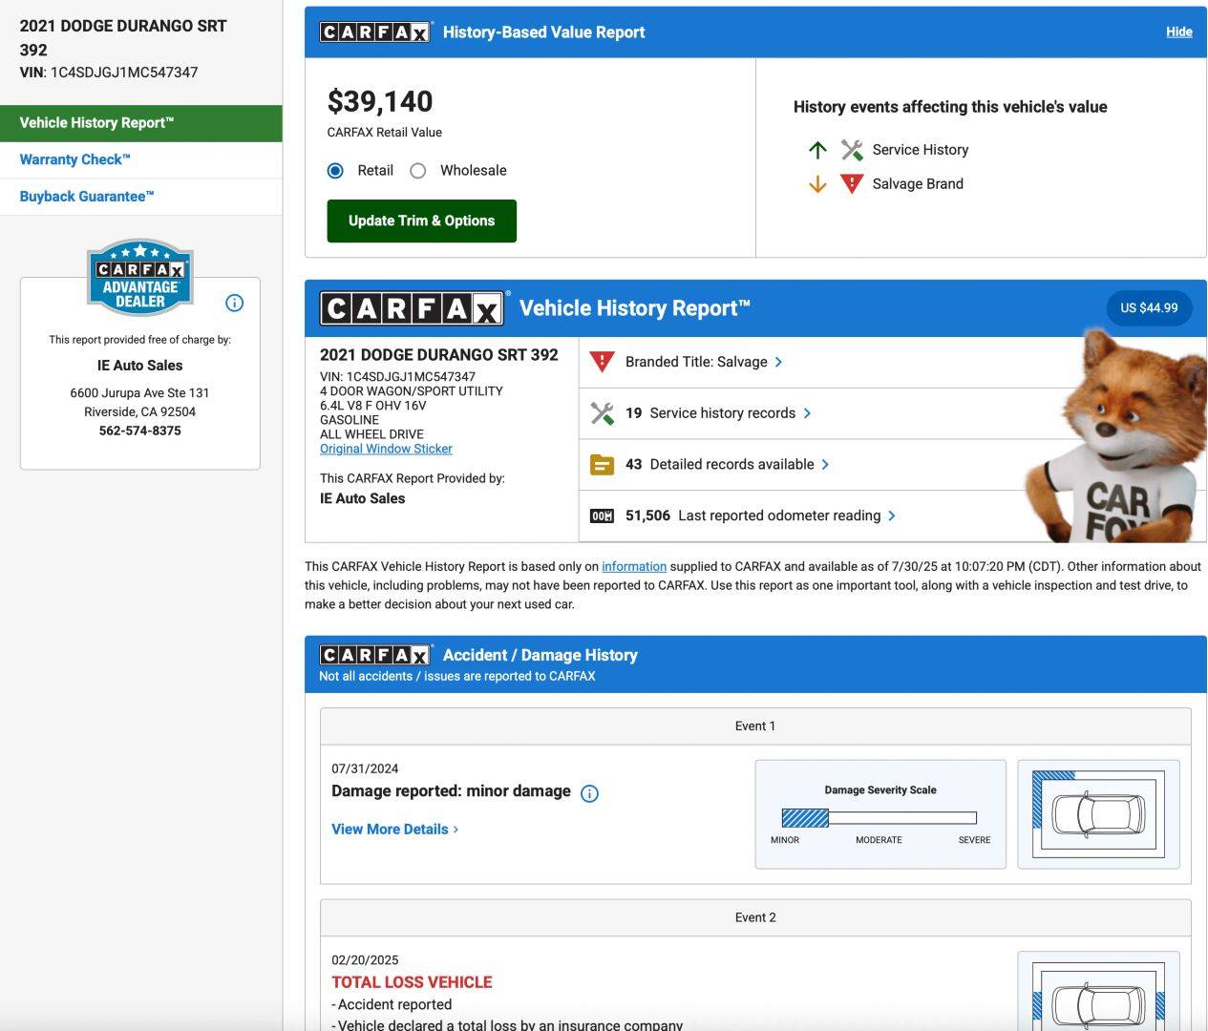Click CARFAX logo in Vehicle History Report header
The image size is (1208, 1031).
[413, 308]
